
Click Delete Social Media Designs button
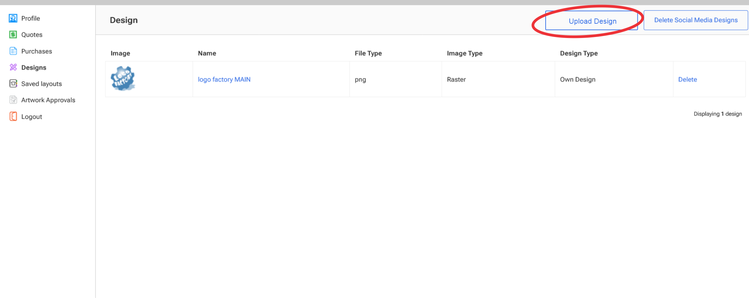[696, 20]
